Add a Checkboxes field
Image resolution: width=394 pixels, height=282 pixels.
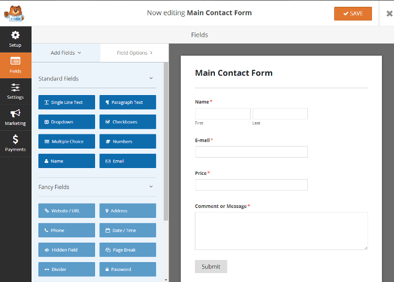click(128, 122)
